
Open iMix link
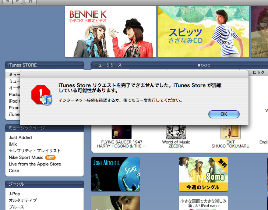coord(13,144)
